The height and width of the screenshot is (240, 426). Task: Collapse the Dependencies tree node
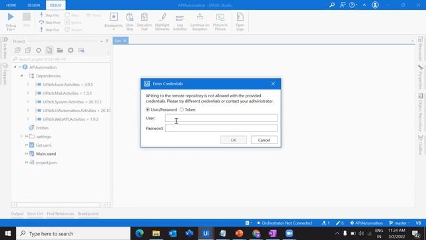[x=21, y=75]
